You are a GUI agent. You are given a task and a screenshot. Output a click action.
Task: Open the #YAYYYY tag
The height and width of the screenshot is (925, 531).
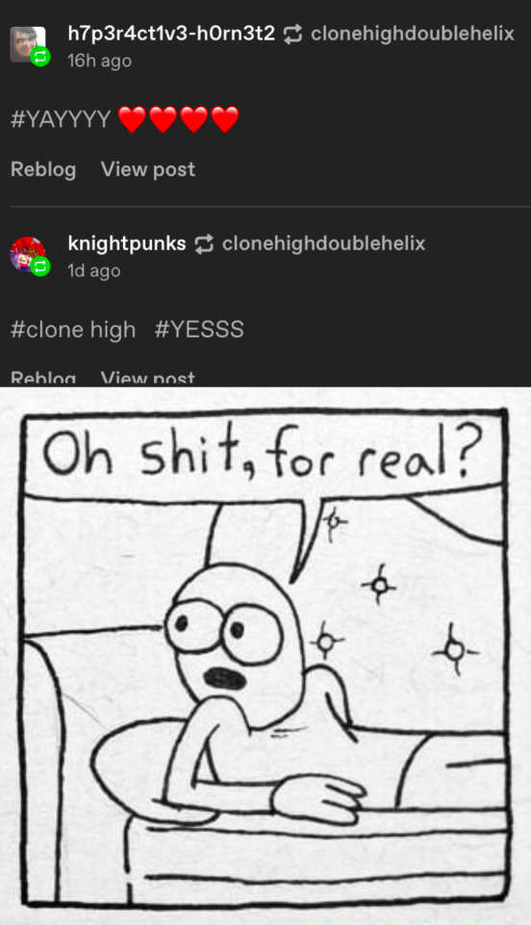[61, 119]
